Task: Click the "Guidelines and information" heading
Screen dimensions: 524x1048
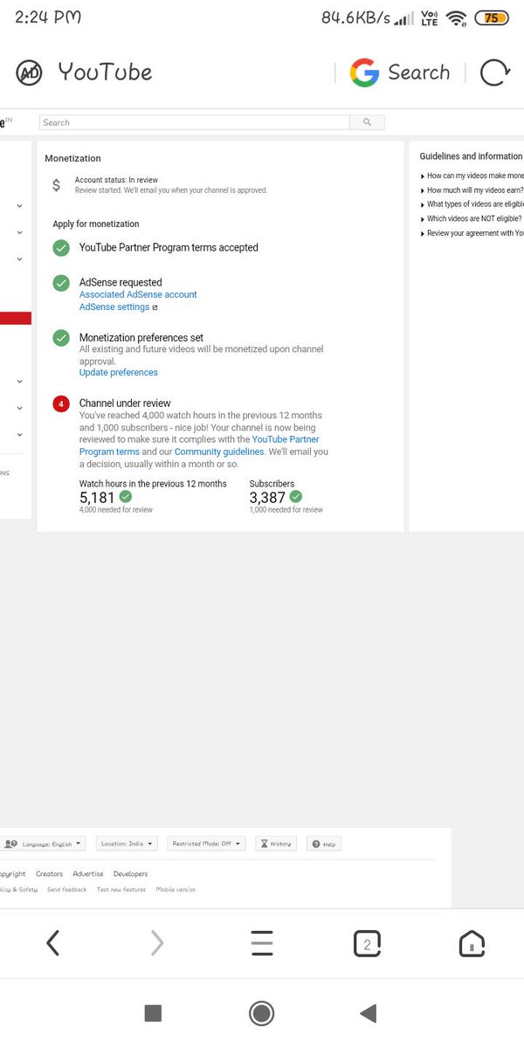Action: pos(471,156)
